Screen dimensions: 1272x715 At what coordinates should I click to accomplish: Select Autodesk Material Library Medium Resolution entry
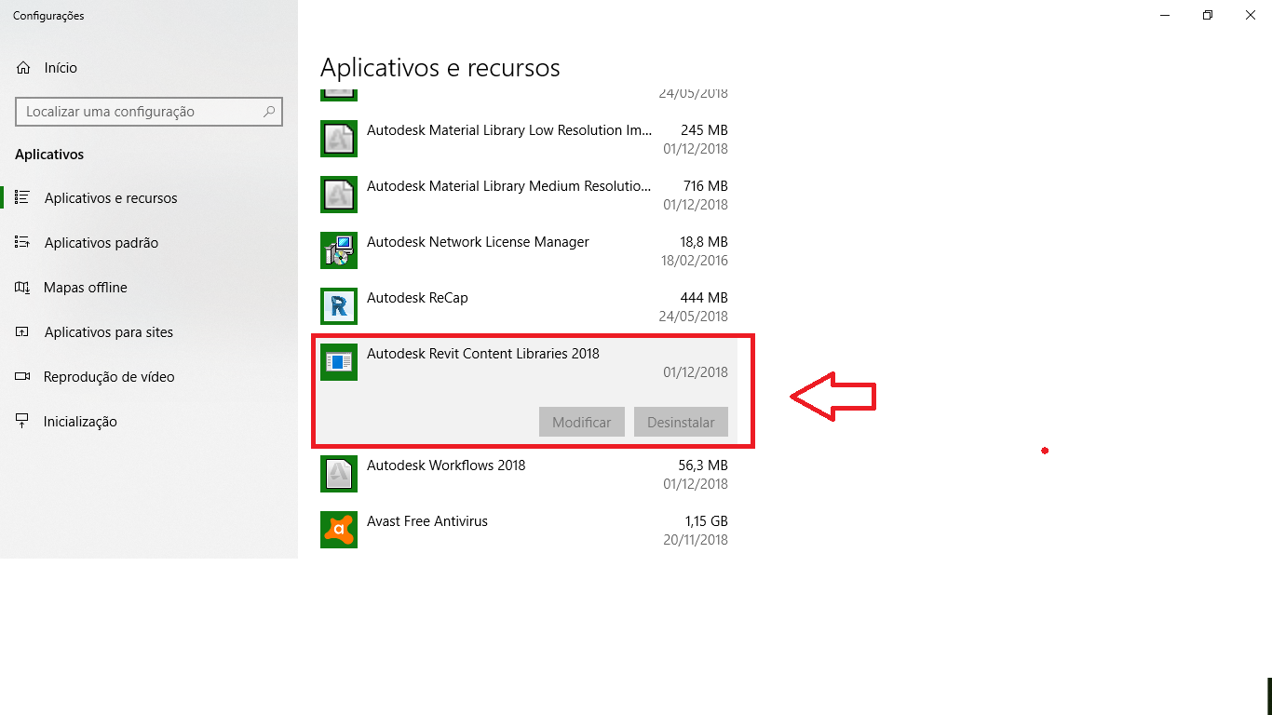[509, 186]
